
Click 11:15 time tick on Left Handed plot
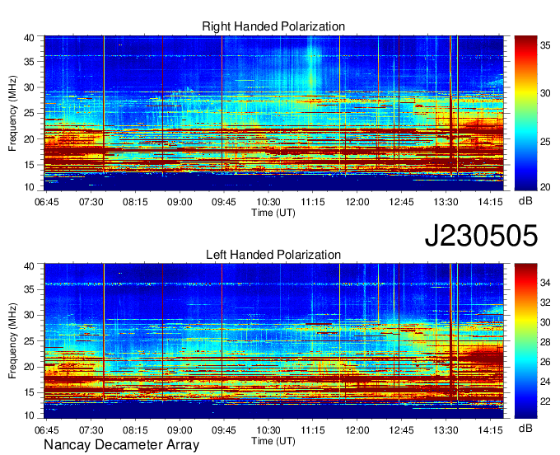(313, 430)
